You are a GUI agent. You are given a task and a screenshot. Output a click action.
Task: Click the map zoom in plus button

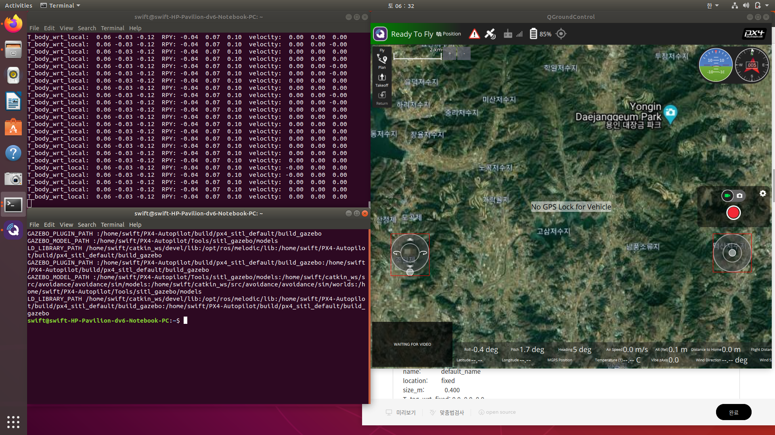(450, 54)
